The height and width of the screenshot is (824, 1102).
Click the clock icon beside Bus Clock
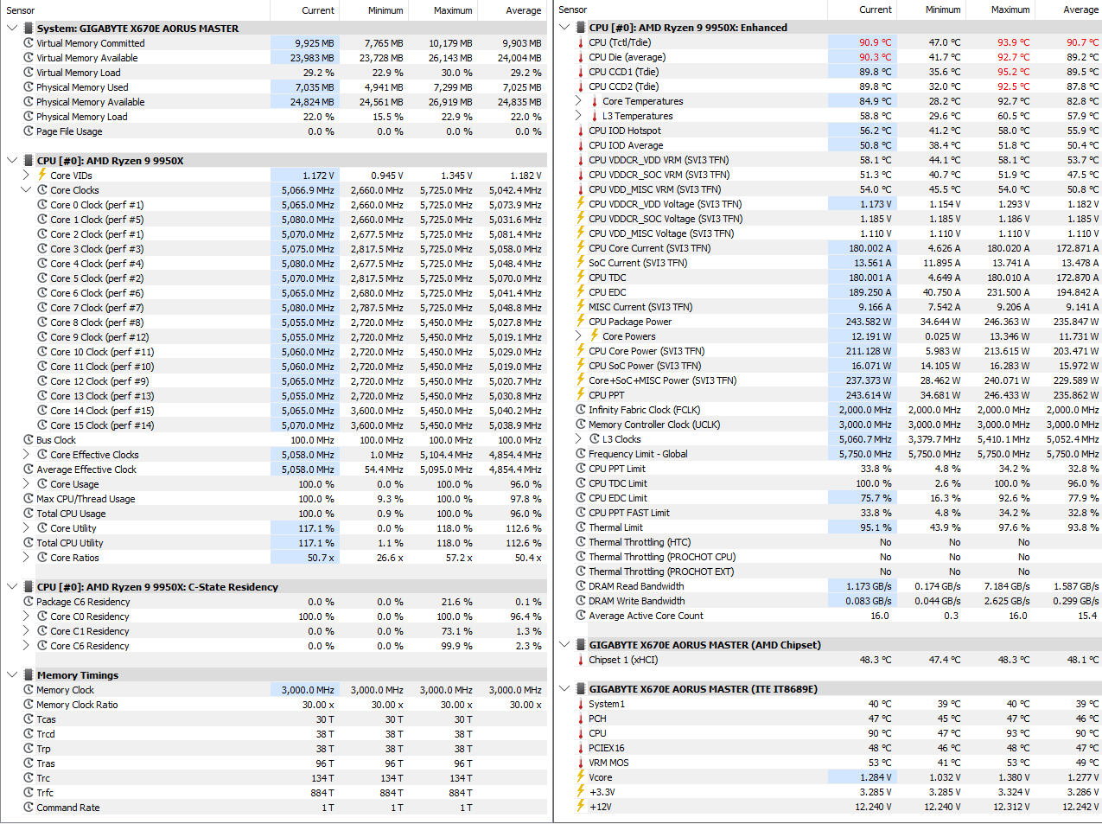coord(29,440)
